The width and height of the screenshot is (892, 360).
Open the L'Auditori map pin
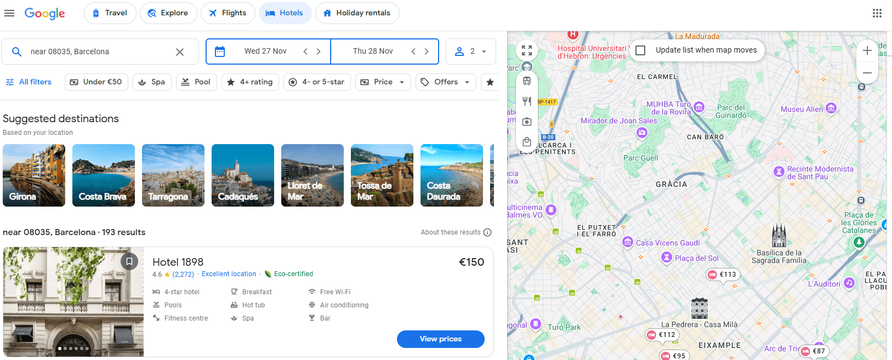849,283
